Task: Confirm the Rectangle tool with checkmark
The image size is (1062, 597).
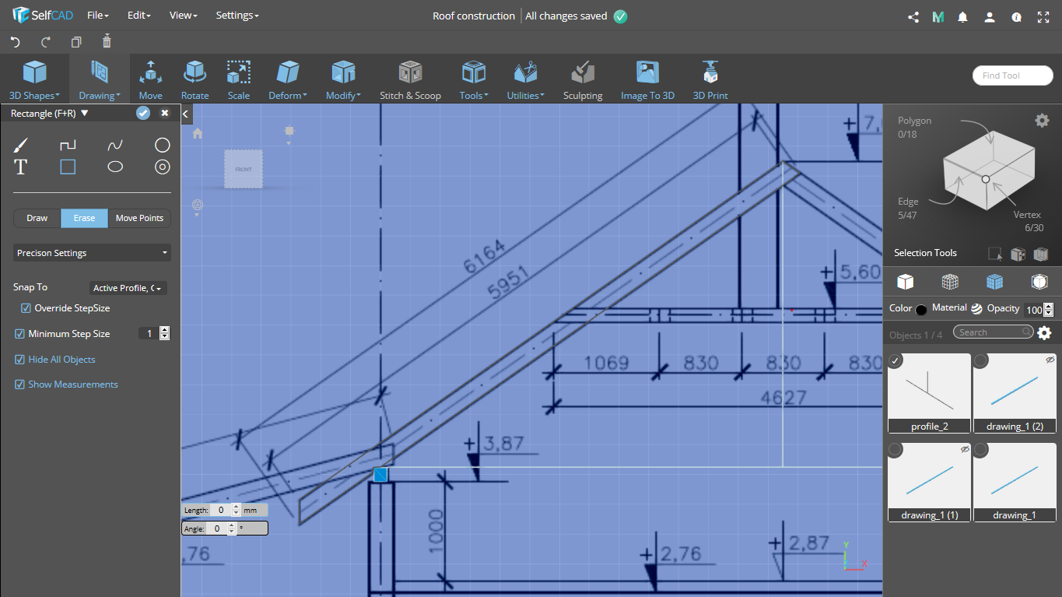Action: click(143, 114)
